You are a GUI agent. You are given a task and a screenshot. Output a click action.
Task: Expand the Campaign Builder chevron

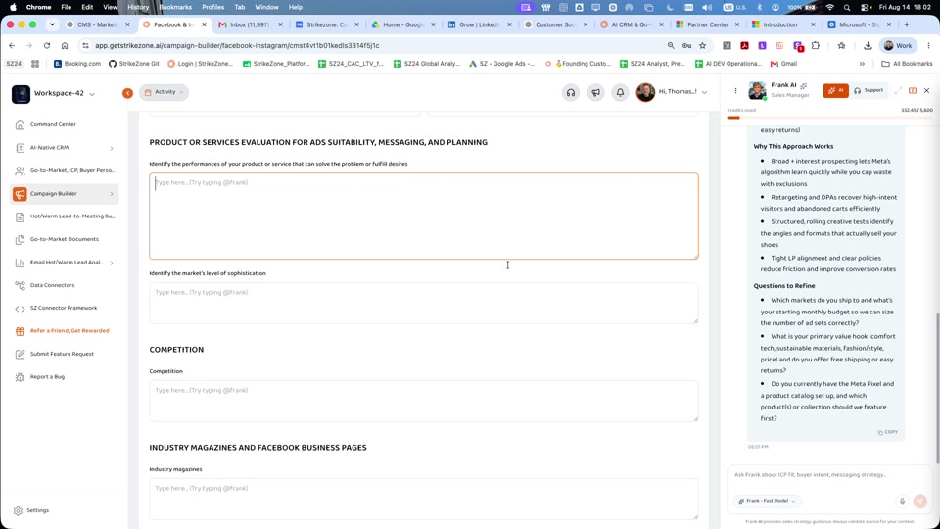pos(112,194)
